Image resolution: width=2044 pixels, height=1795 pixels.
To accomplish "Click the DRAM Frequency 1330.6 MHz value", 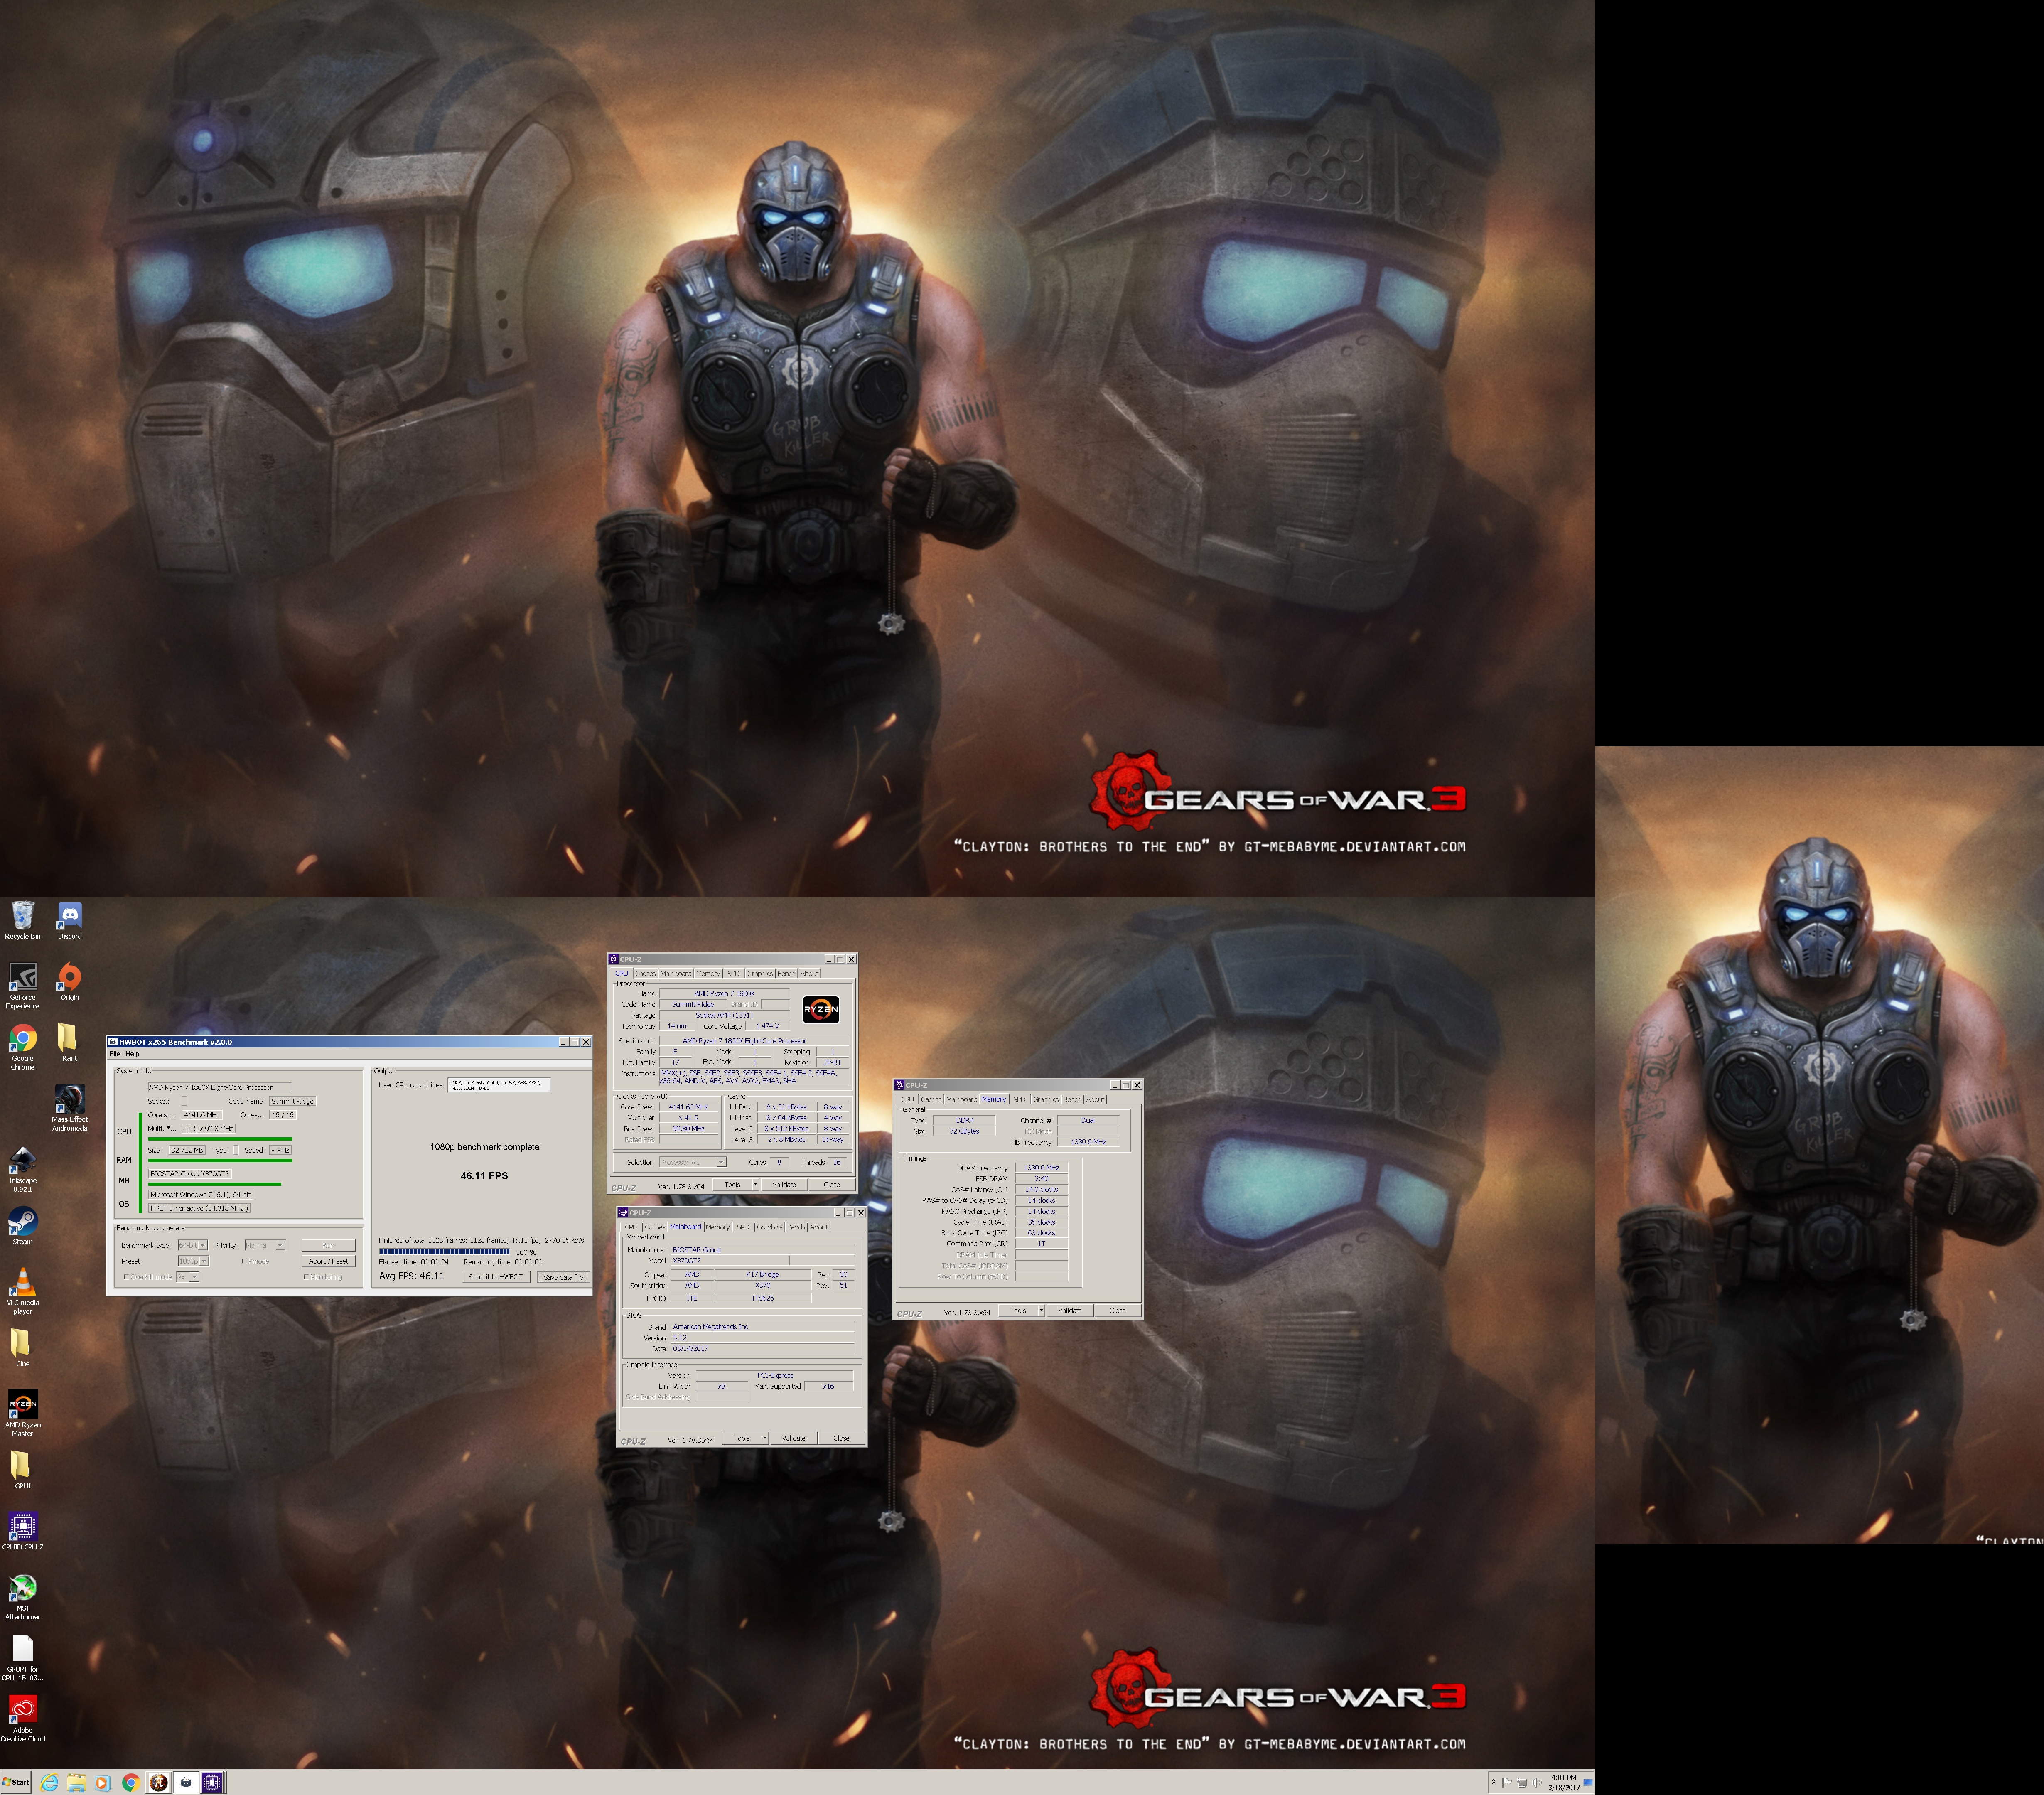I will click(x=1041, y=1168).
